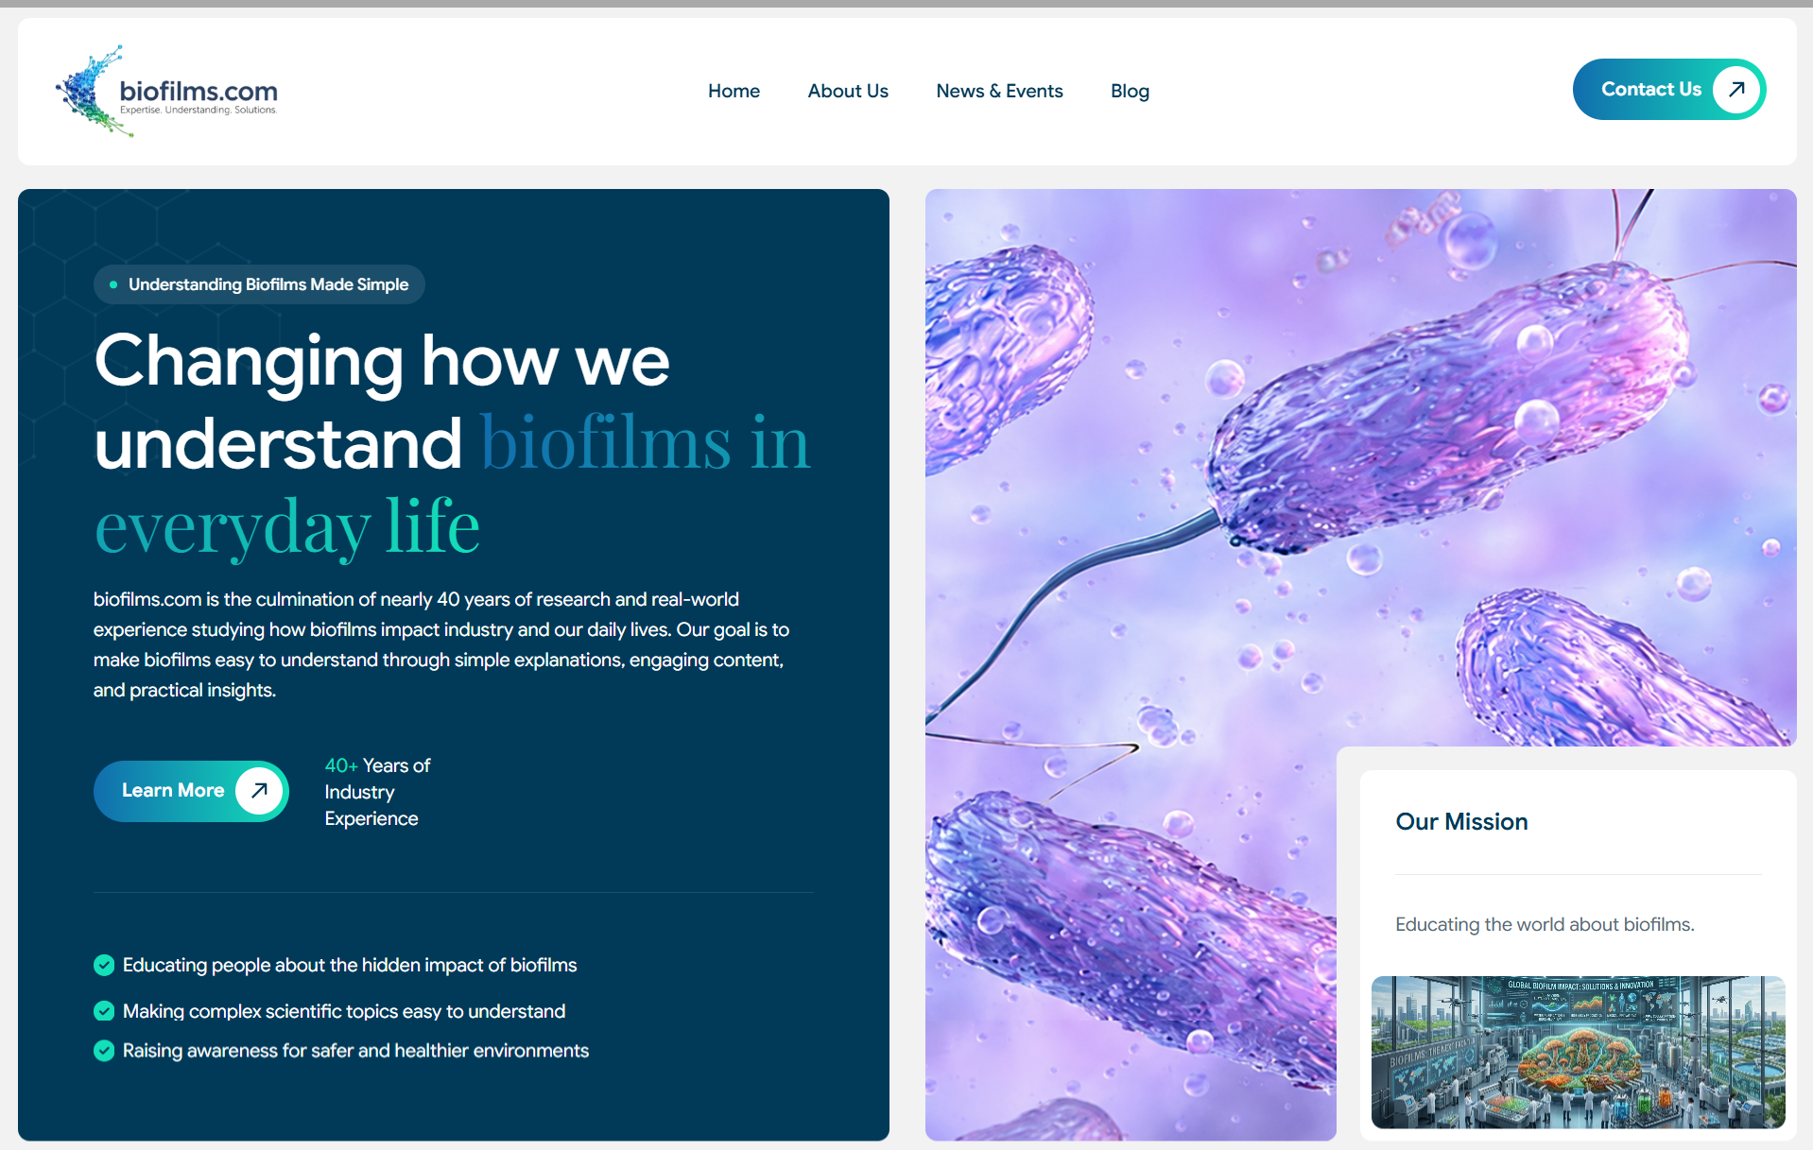The width and height of the screenshot is (1813, 1150).
Task: Click the Learn More button
Action: coord(191,791)
